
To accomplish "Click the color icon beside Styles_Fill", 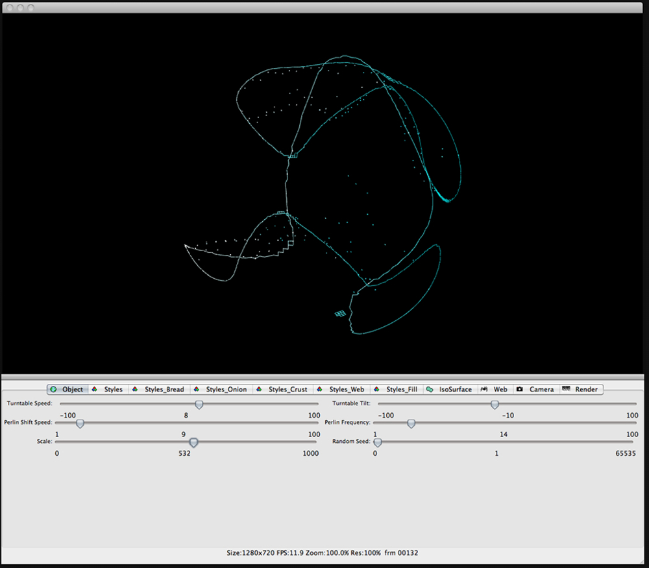I will pyautogui.click(x=376, y=389).
